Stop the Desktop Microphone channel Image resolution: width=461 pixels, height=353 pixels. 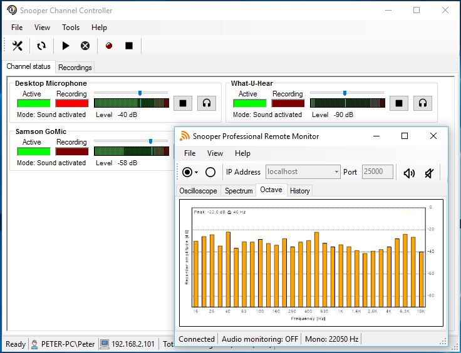183,103
